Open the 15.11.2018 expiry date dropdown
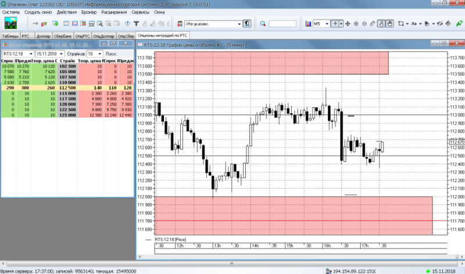This screenshot has width=465, height=274. click(x=61, y=54)
